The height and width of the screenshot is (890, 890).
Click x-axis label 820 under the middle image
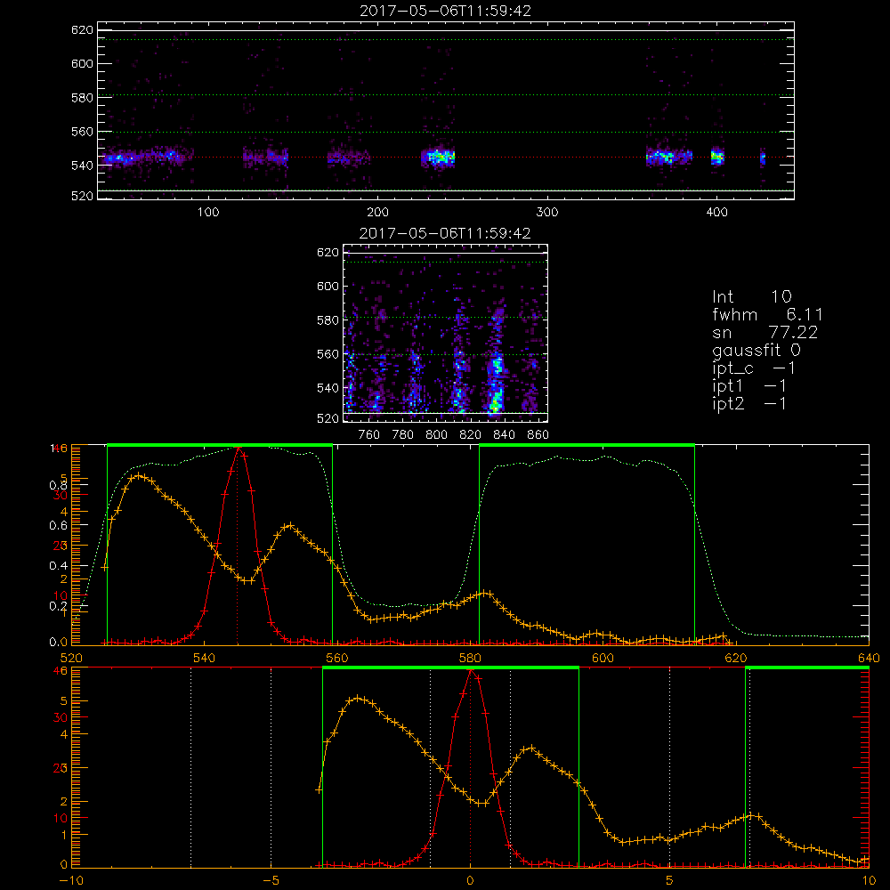point(470,435)
